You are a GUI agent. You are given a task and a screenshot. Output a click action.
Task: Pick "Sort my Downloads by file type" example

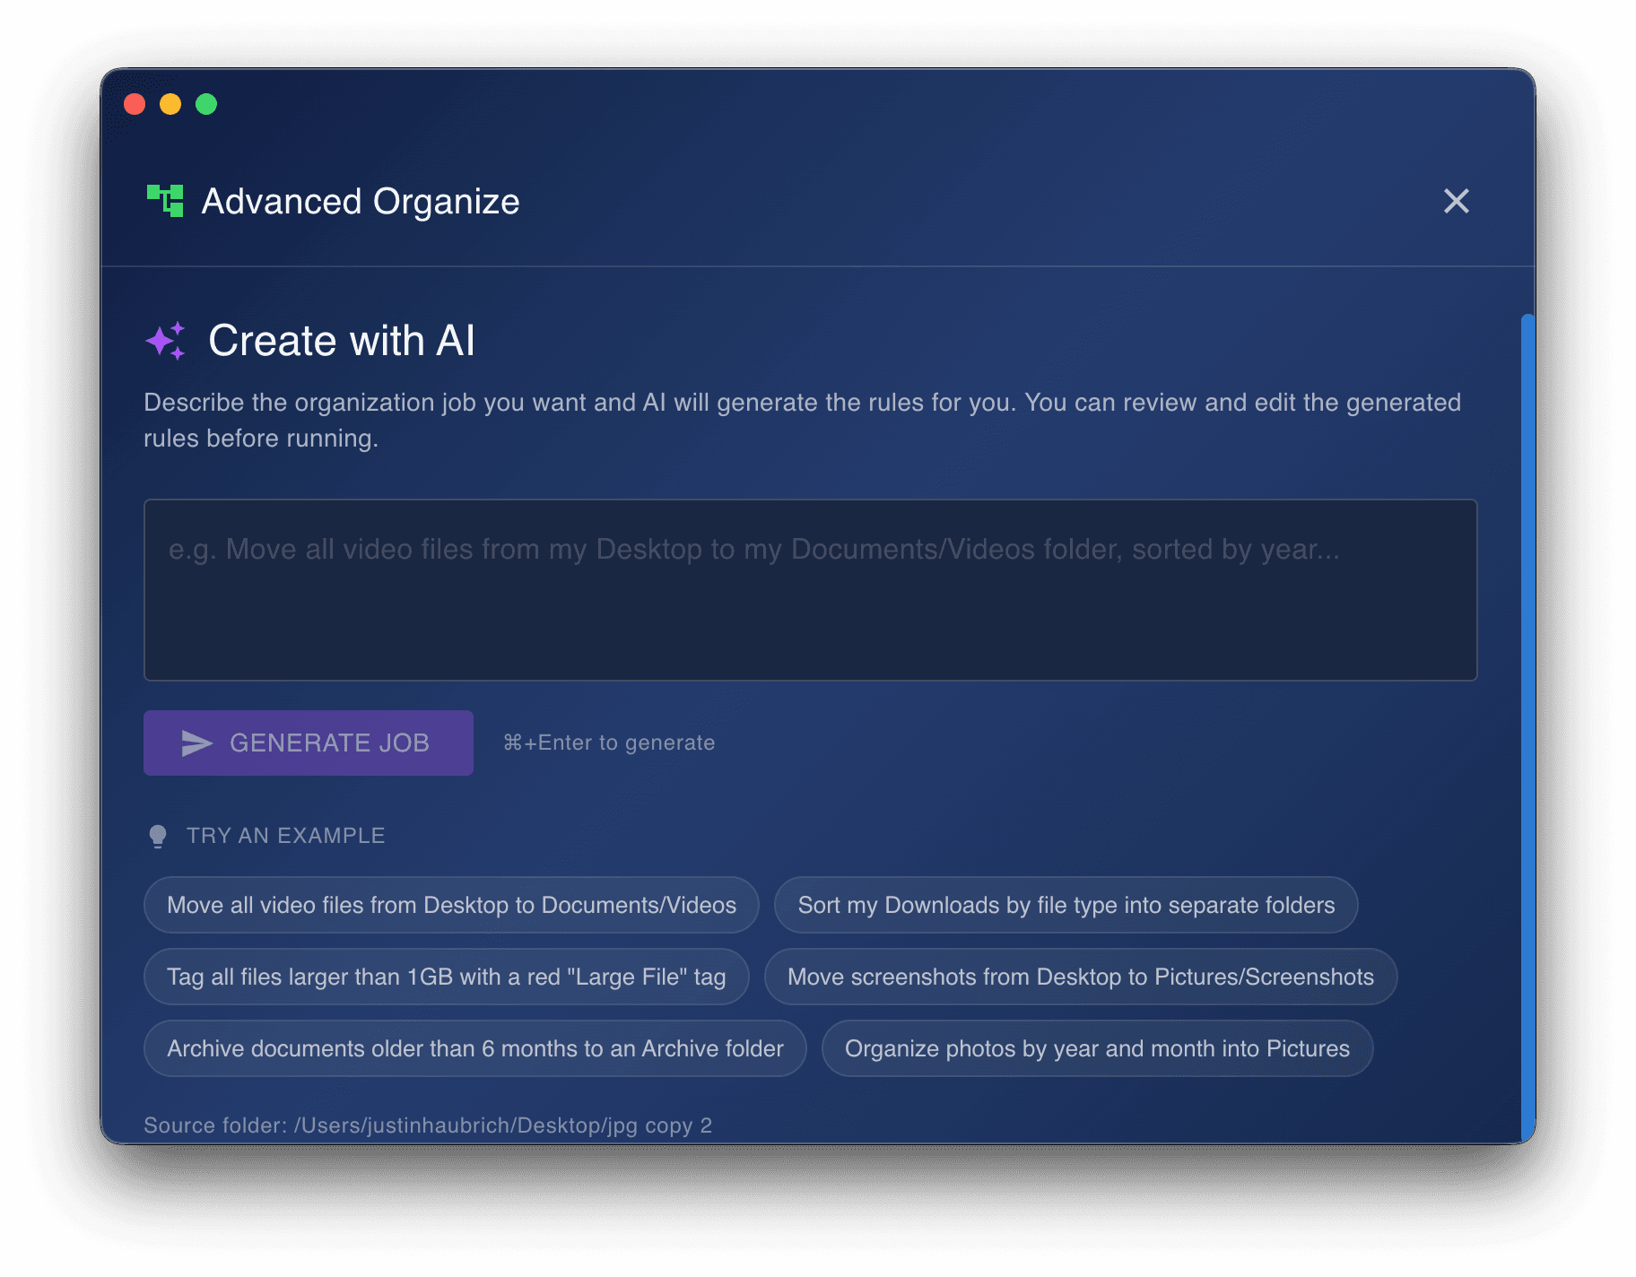[x=1066, y=905]
